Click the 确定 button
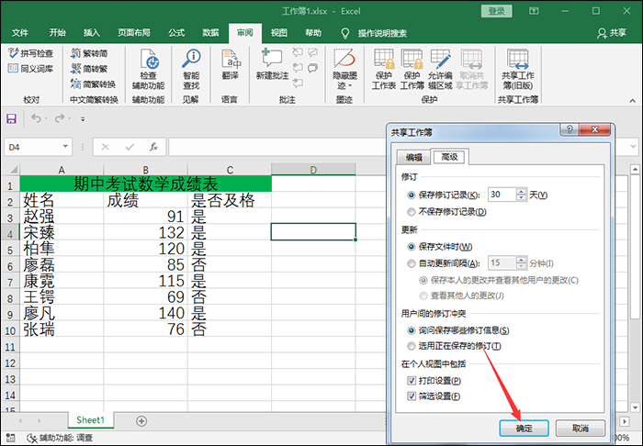 click(524, 428)
